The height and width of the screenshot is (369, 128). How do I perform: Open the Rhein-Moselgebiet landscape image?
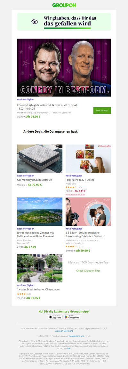40,212
